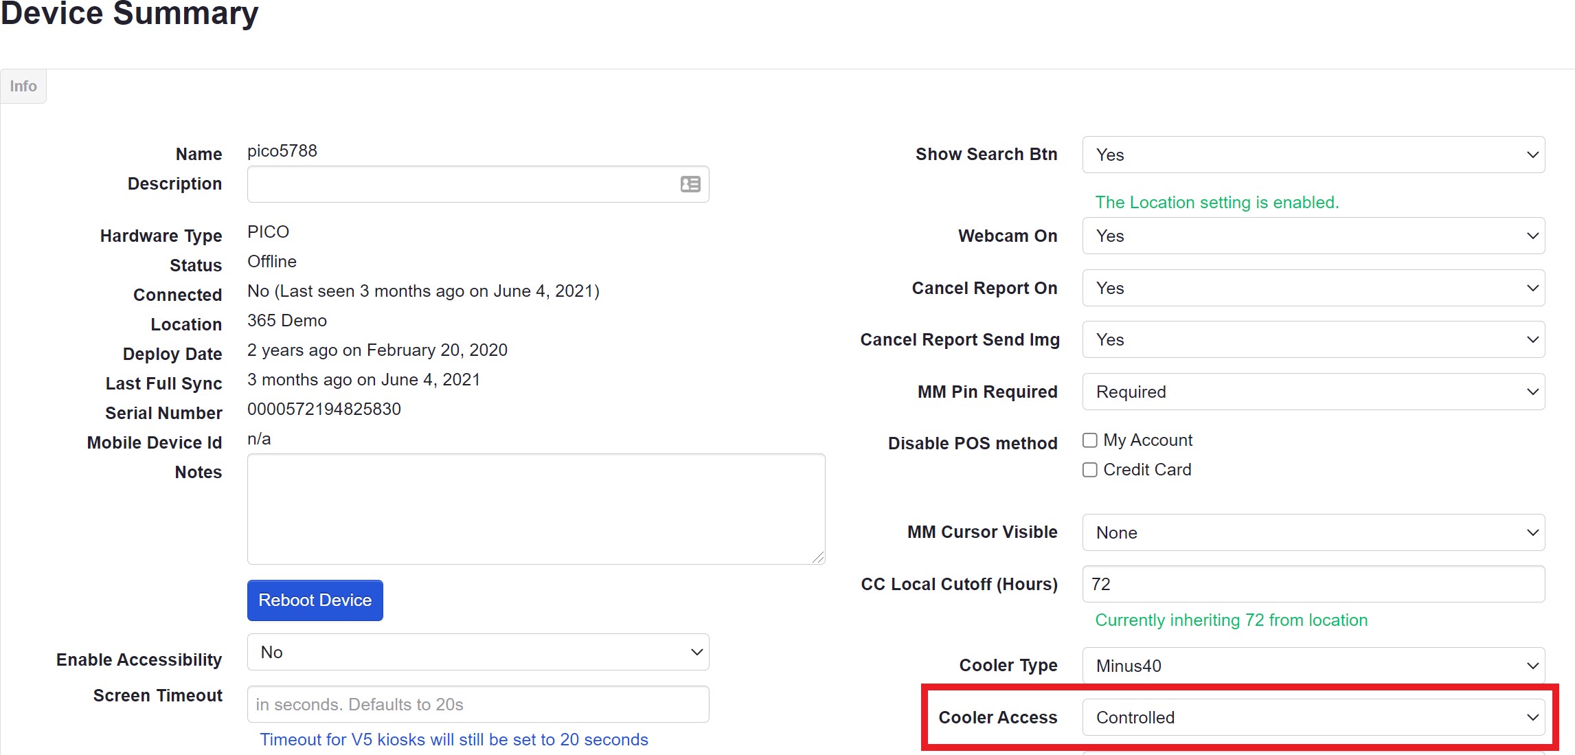
Task: Click the Show Search Btn dropdown chevron
Action: click(1532, 155)
